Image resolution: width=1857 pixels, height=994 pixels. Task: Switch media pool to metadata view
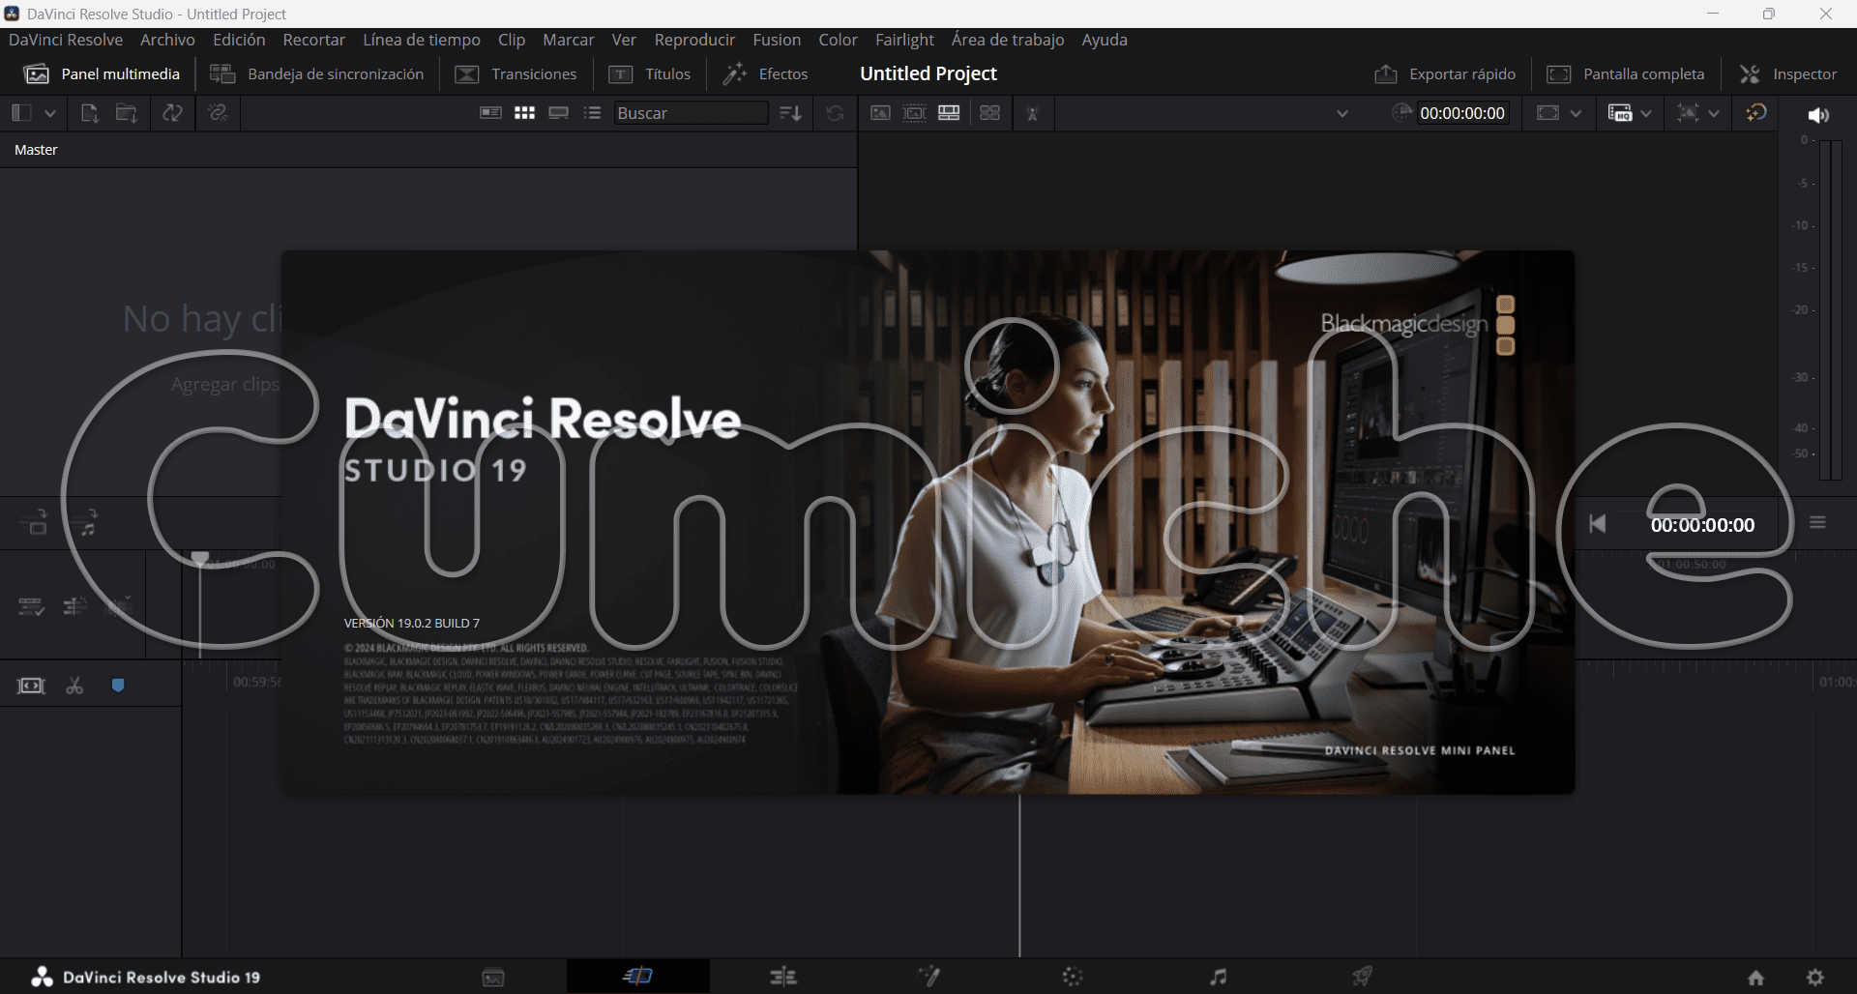coord(490,113)
